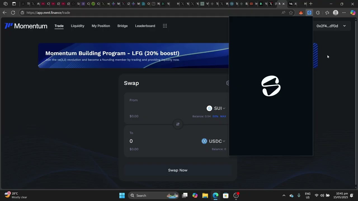Image resolution: width=358 pixels, height=201 pixels.
Task: Open browser settings and more menu
Action: tap(344, 13)
